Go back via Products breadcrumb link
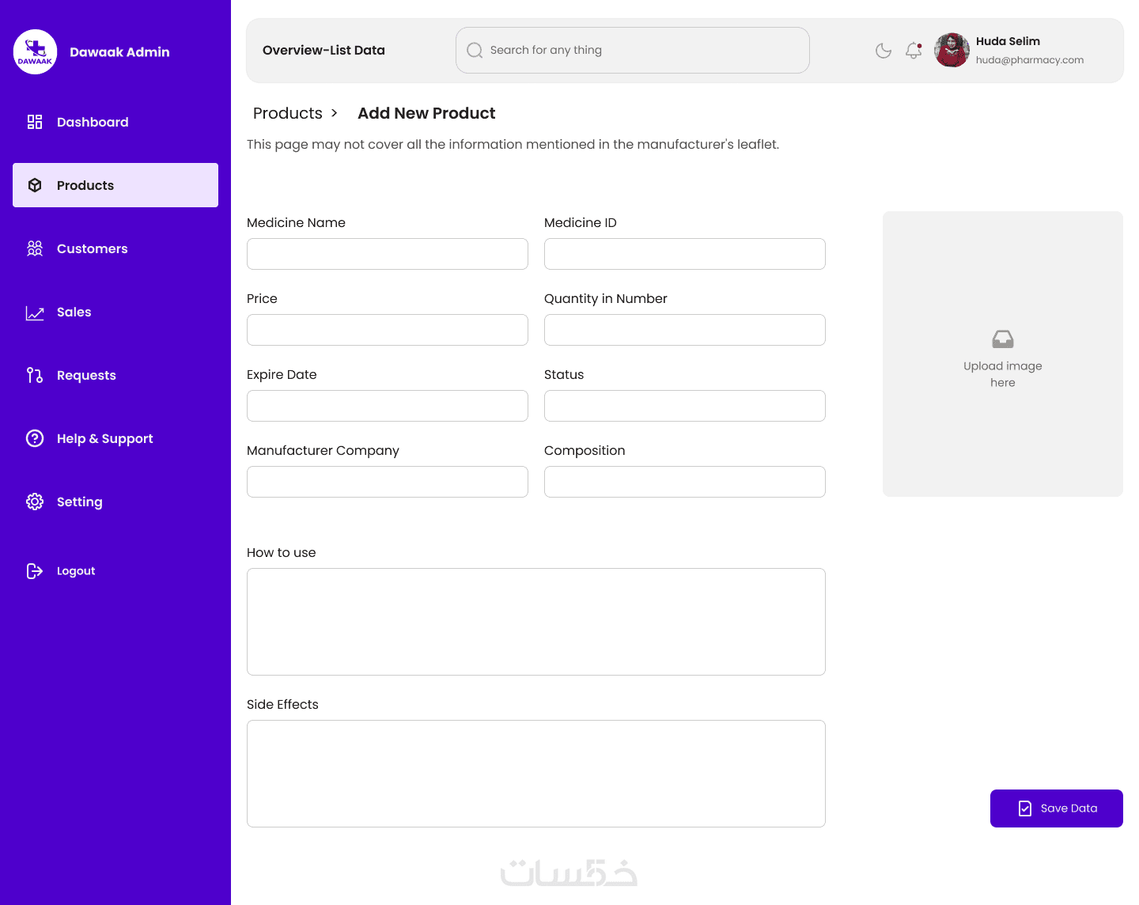This screenshot has height=905, width=1139. (x=288, y=113)
